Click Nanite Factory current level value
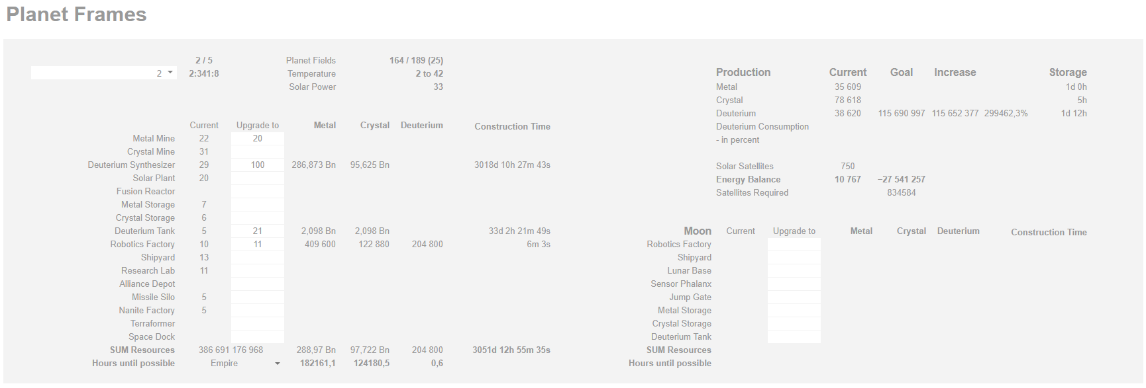This screenshot has height=388, width=1146. click(204, 311)
